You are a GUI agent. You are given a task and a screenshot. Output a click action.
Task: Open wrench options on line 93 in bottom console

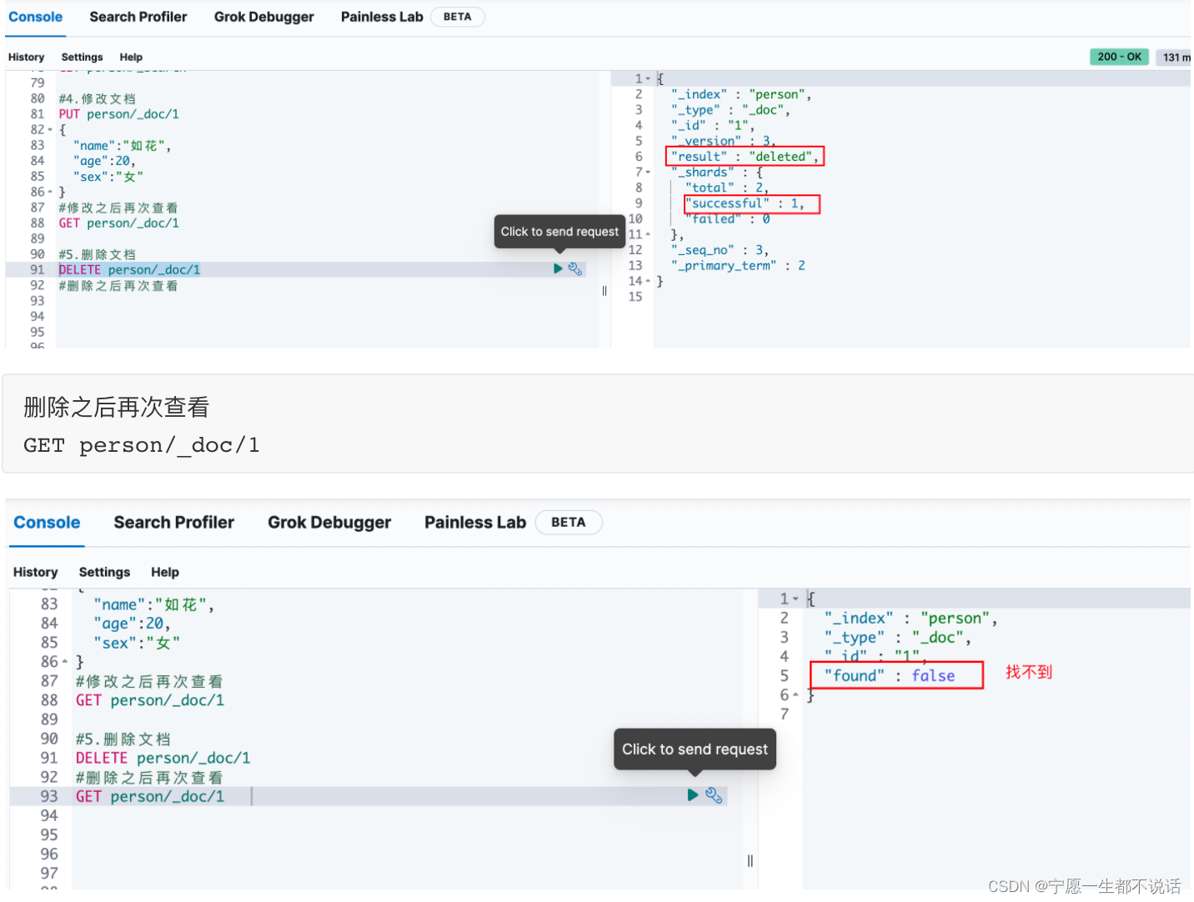click(x=714, y=795)
